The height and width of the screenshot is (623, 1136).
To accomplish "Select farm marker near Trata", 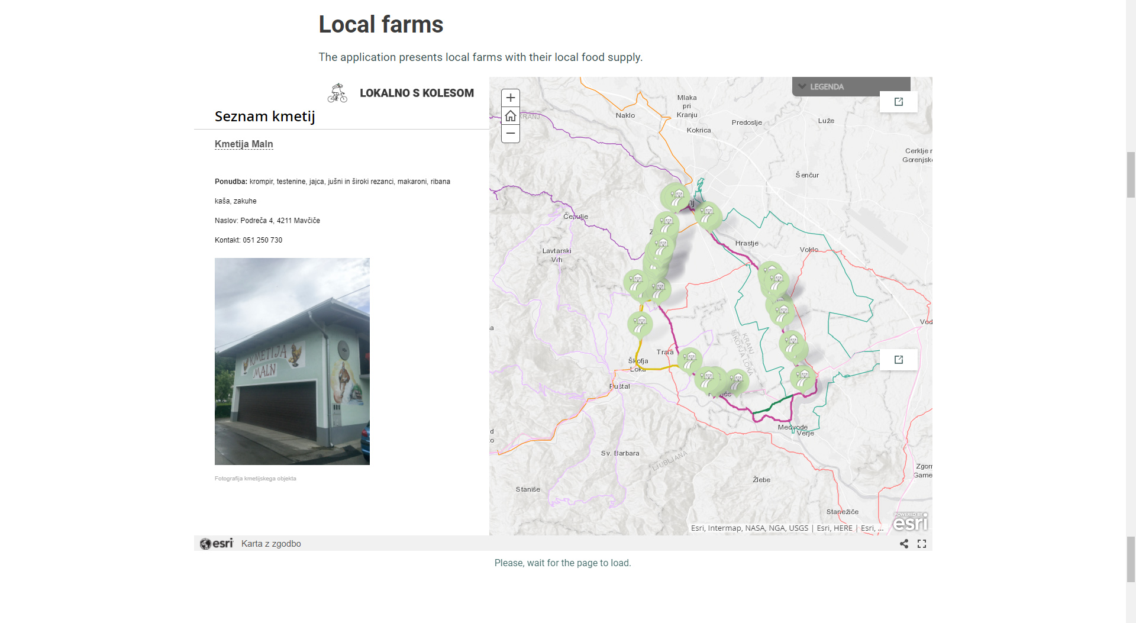I will (x=690, y=359).
